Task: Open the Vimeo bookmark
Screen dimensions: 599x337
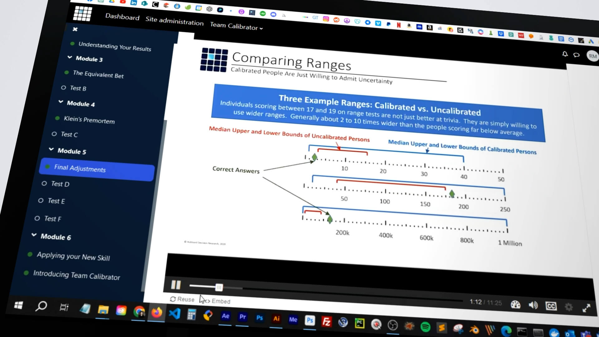Action: (x=378, y=23)
